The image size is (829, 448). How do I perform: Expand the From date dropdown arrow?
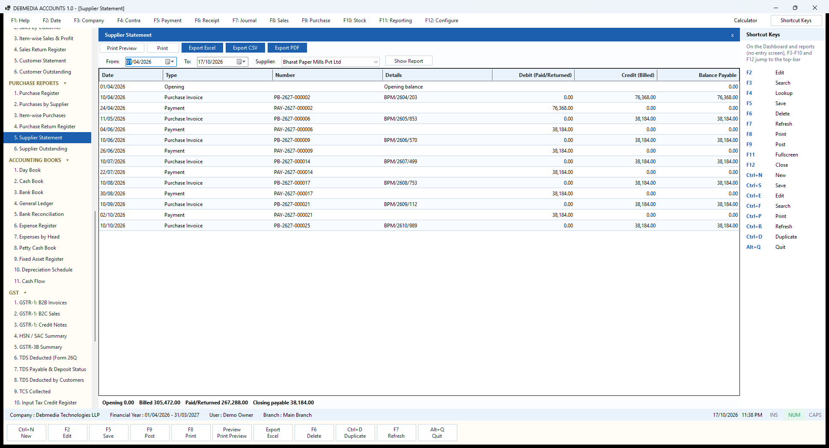click(173, 62)
